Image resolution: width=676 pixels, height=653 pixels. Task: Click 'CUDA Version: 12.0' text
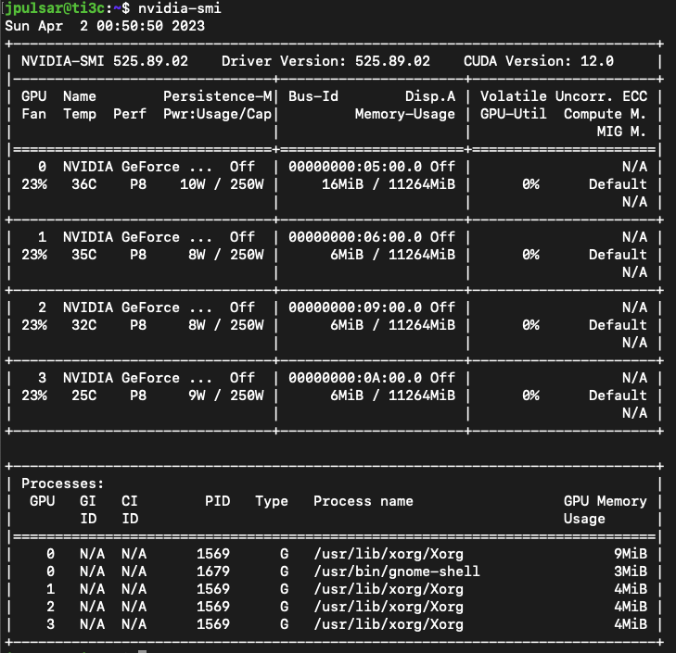coord(539,61)
